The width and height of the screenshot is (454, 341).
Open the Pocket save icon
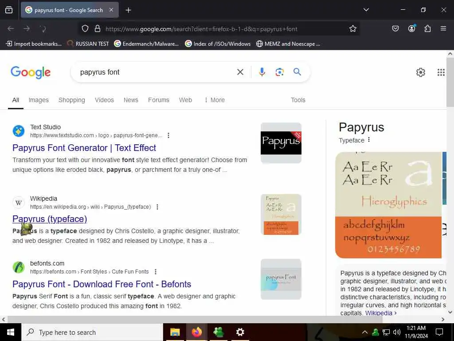[395, 28]
